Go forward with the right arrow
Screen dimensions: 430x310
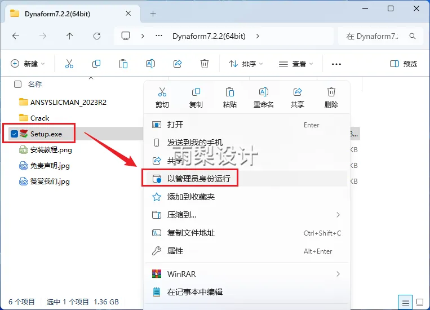43,36
